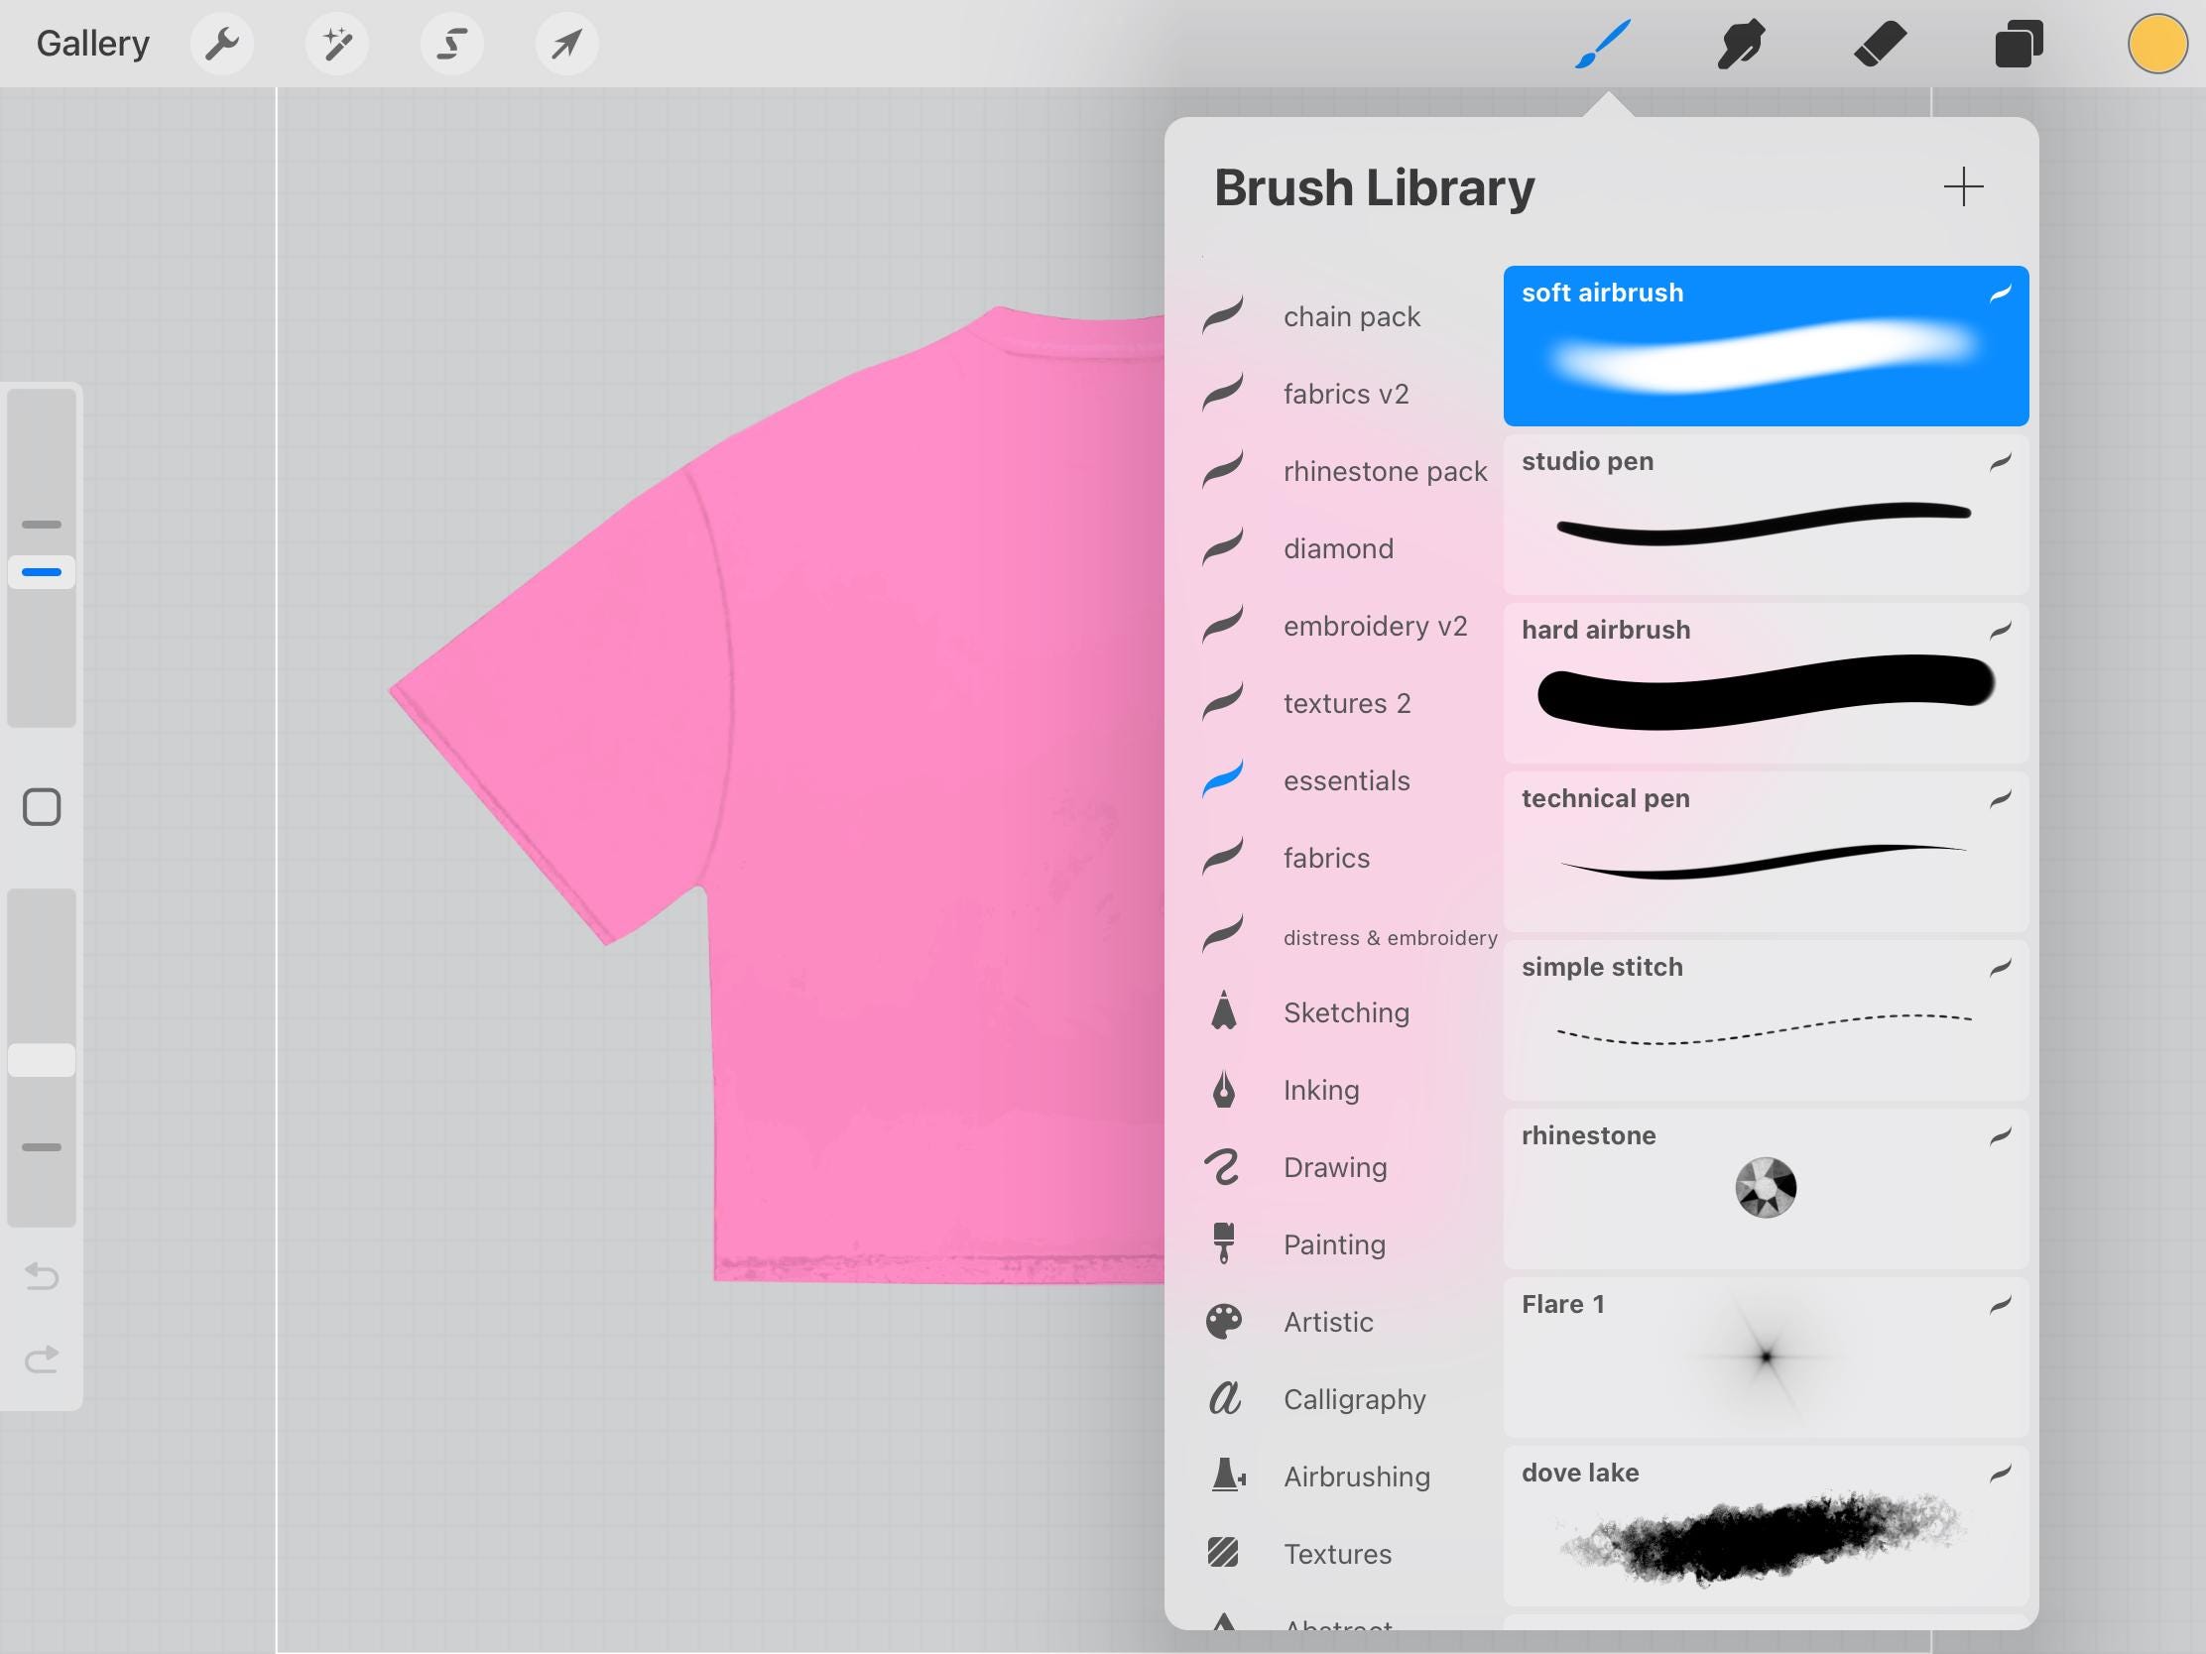2206x1654 pixels.
Task: Activate the Transform arrow tool
Action: (566, 44)
